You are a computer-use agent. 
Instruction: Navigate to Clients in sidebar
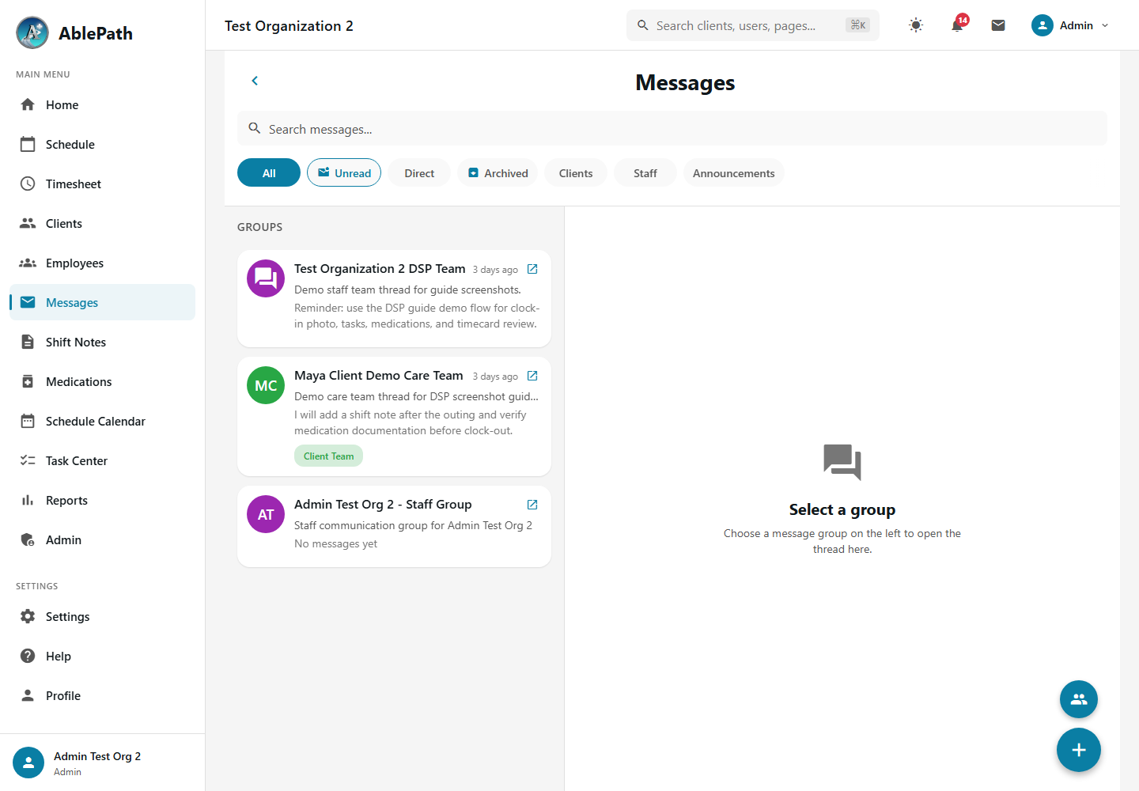click(103, 223)
